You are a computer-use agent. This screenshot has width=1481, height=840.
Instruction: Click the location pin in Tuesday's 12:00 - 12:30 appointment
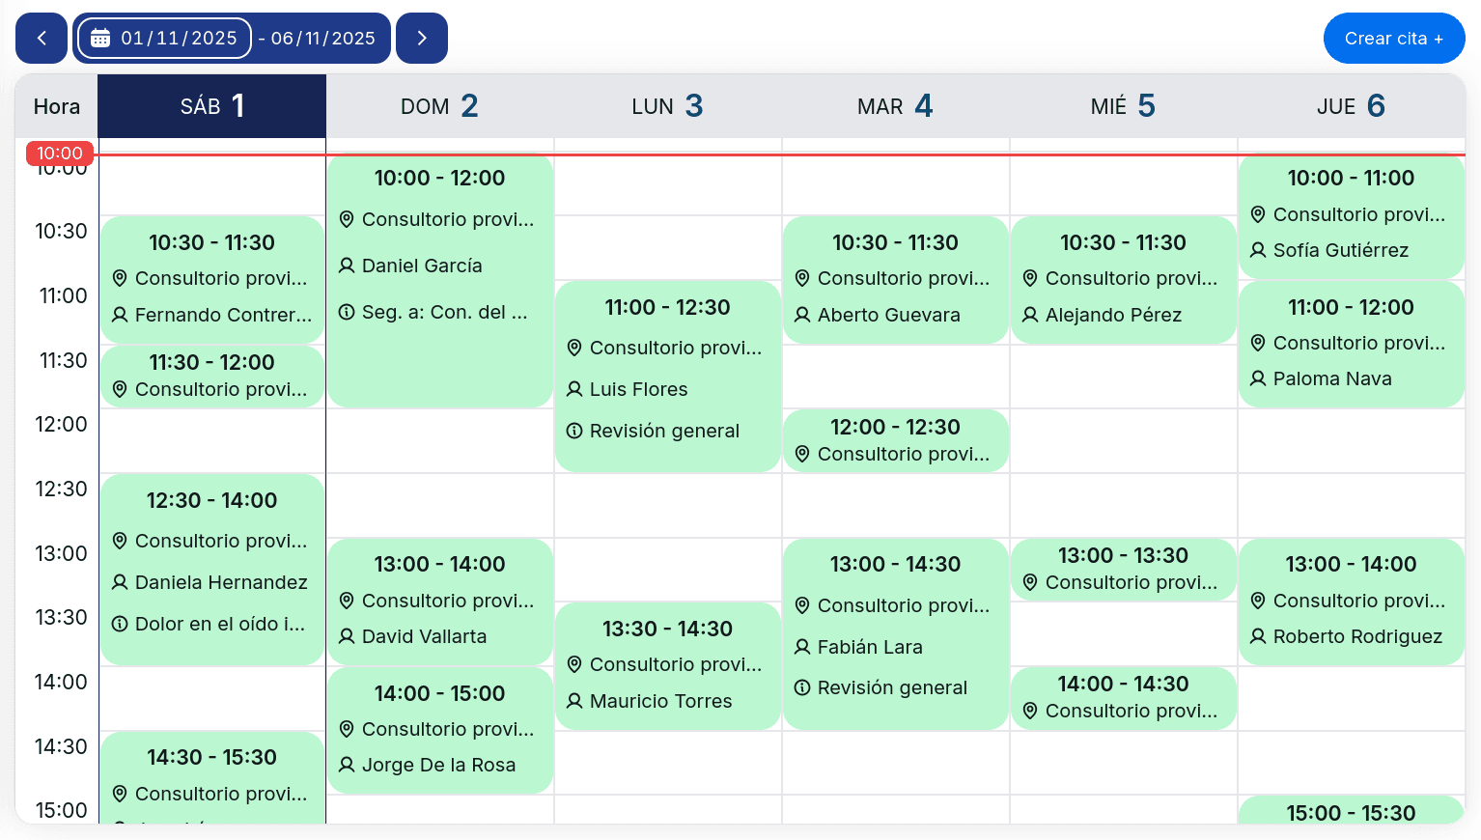coord(802,454)
